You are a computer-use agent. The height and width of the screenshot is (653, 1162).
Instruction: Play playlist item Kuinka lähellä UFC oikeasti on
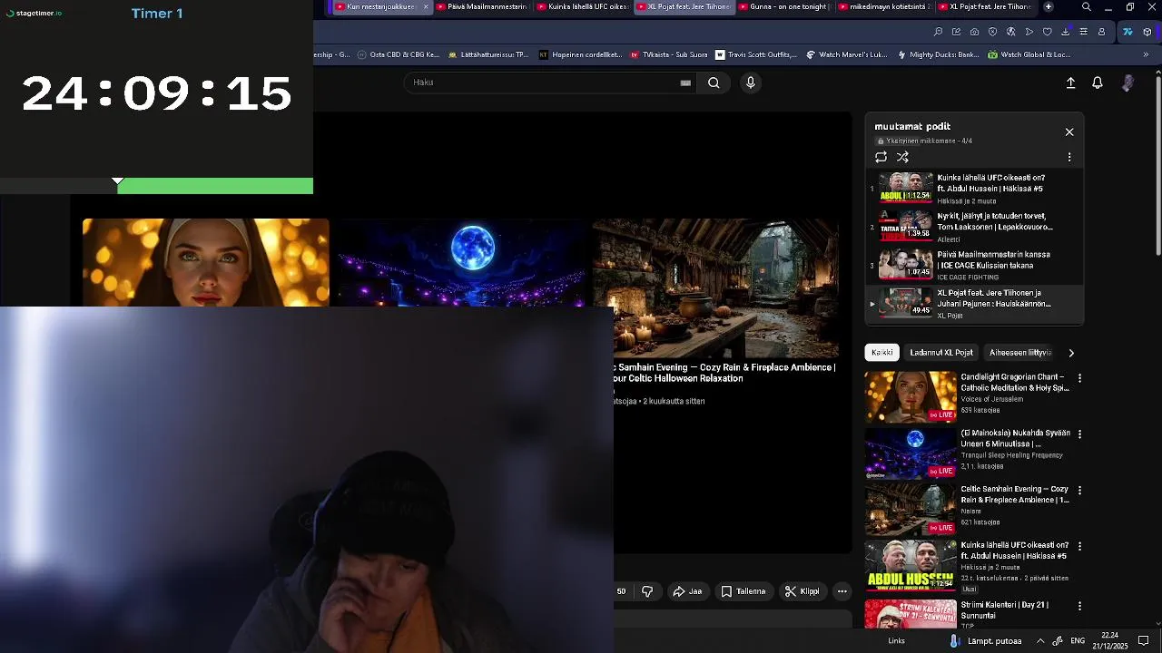click(x=974, y=189)
